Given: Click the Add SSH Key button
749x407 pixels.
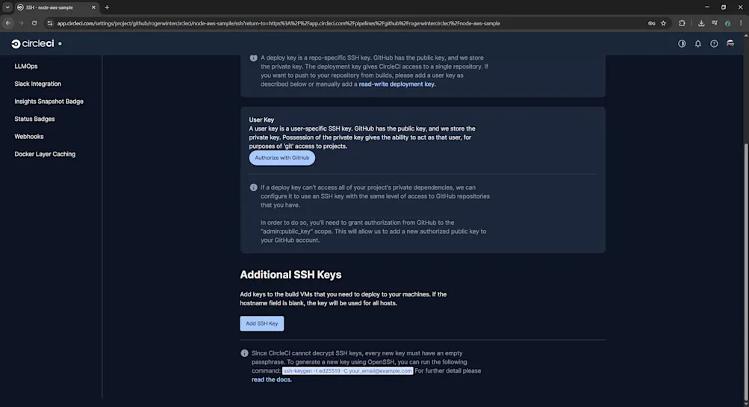Looking at the screenshot, I should [x=262, y=323].
